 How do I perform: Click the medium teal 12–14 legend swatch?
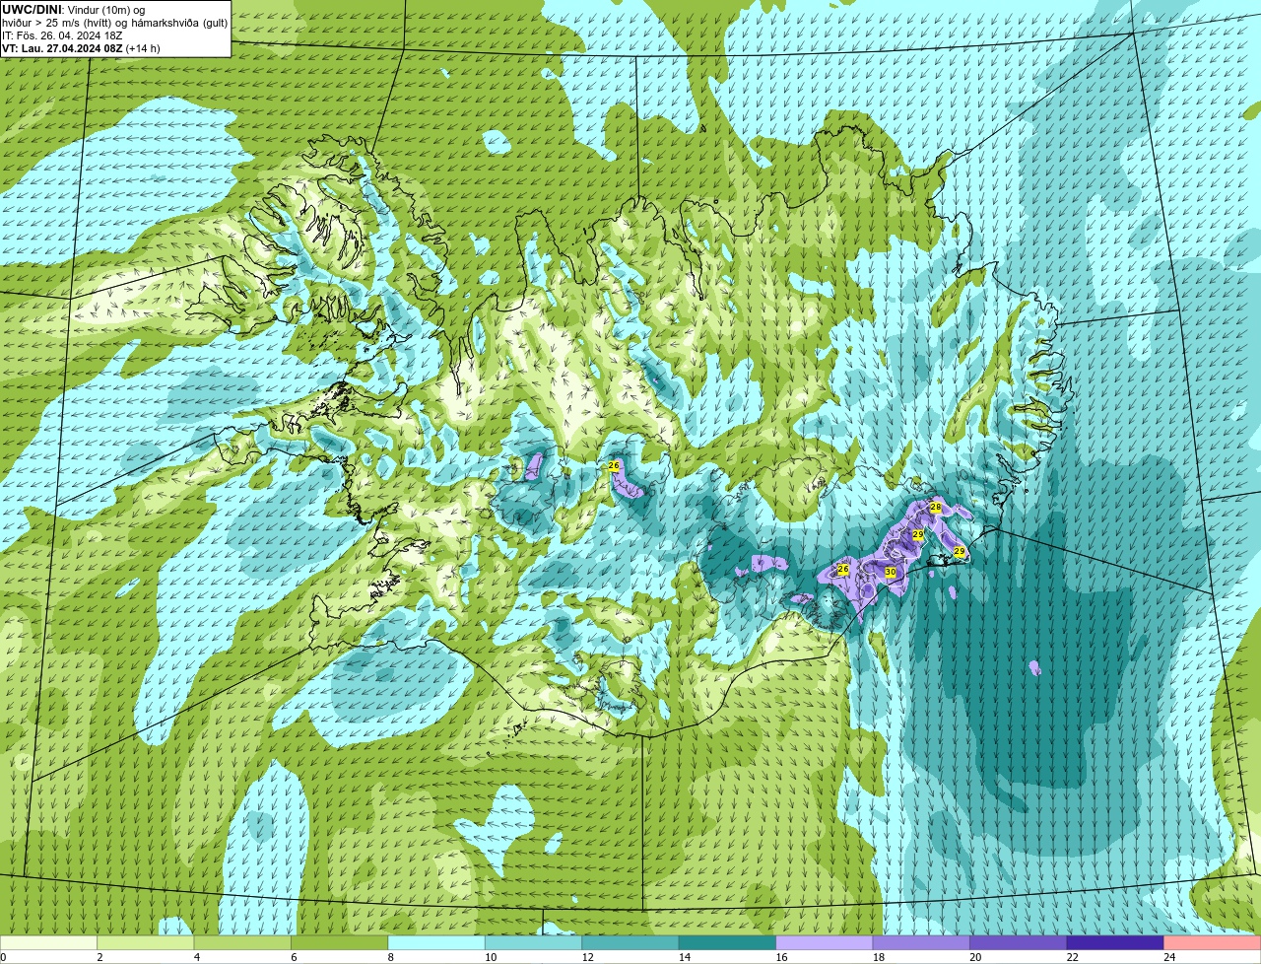630,942
